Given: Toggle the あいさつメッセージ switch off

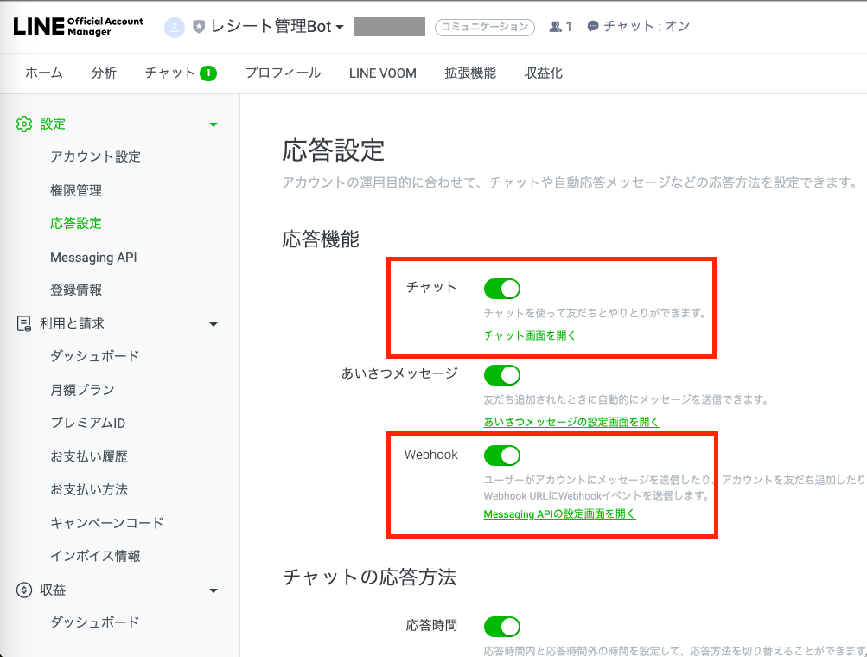Looking at the screenshot, I should [502, 375].
